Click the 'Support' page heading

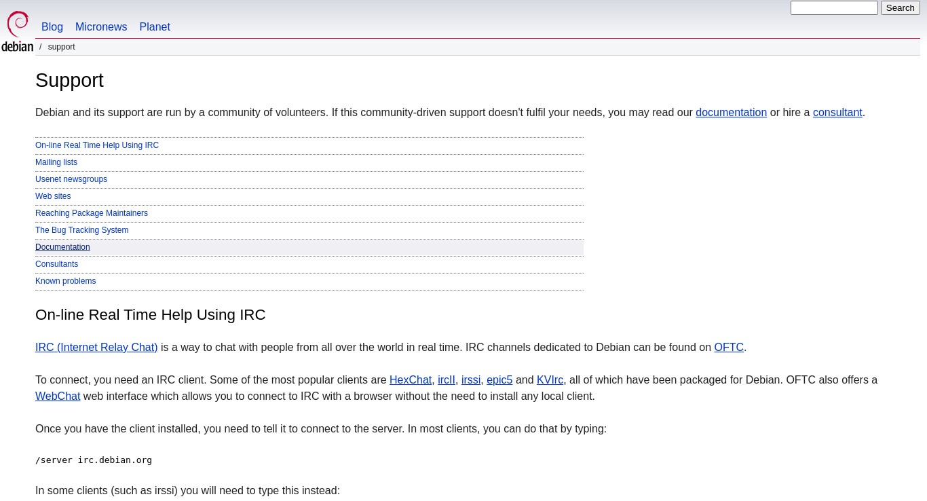[x=69, y=80]
